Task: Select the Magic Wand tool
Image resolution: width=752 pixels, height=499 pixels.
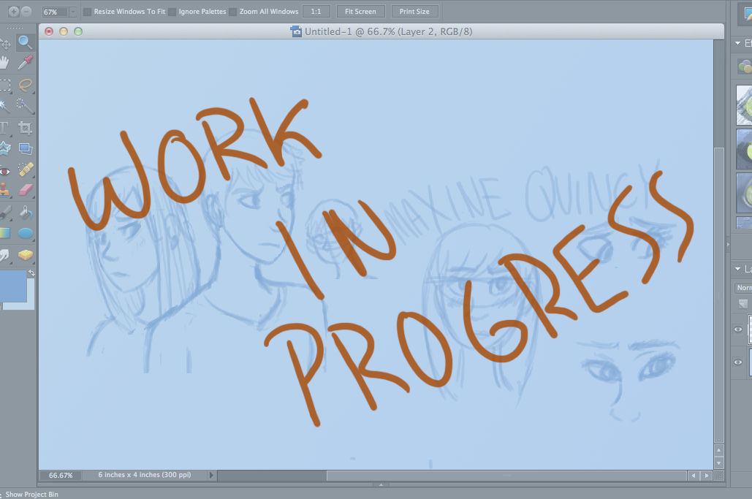Action: 4,105
